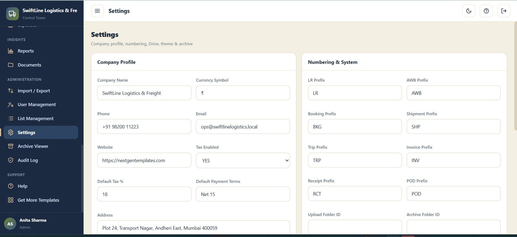Open Documents in the sidebar
Image resolution: width=517 pixels, height=237 pixels.
point(41,65)
